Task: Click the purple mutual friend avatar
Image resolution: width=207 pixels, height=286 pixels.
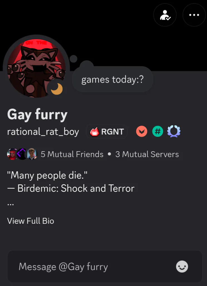Action: tap(22, 154)
